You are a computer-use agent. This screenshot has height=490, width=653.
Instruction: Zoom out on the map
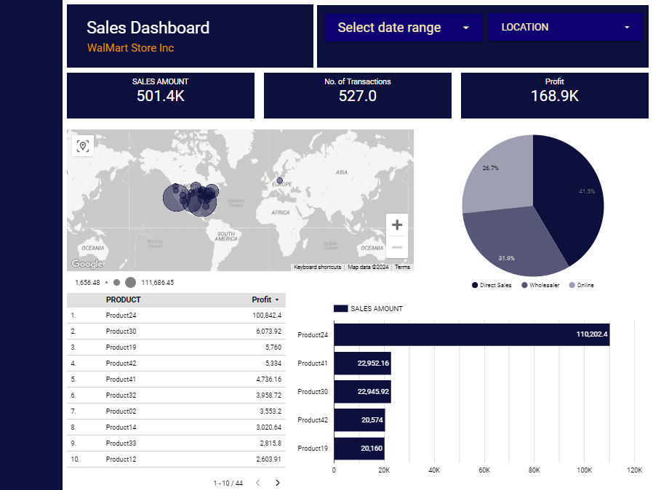[397, 247]
